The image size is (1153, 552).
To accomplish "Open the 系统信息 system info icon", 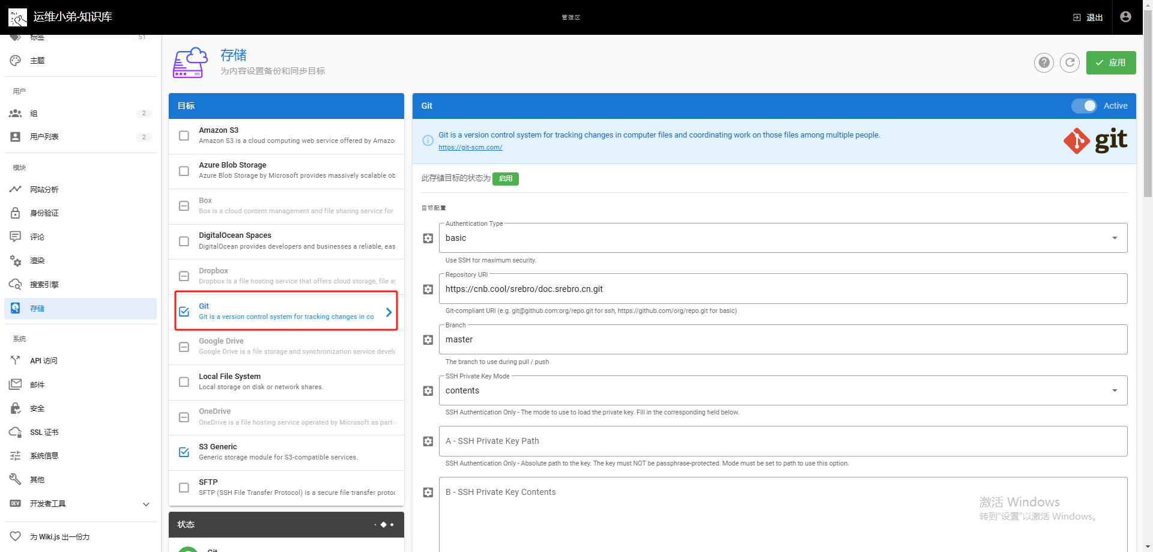I will (16, 456).
